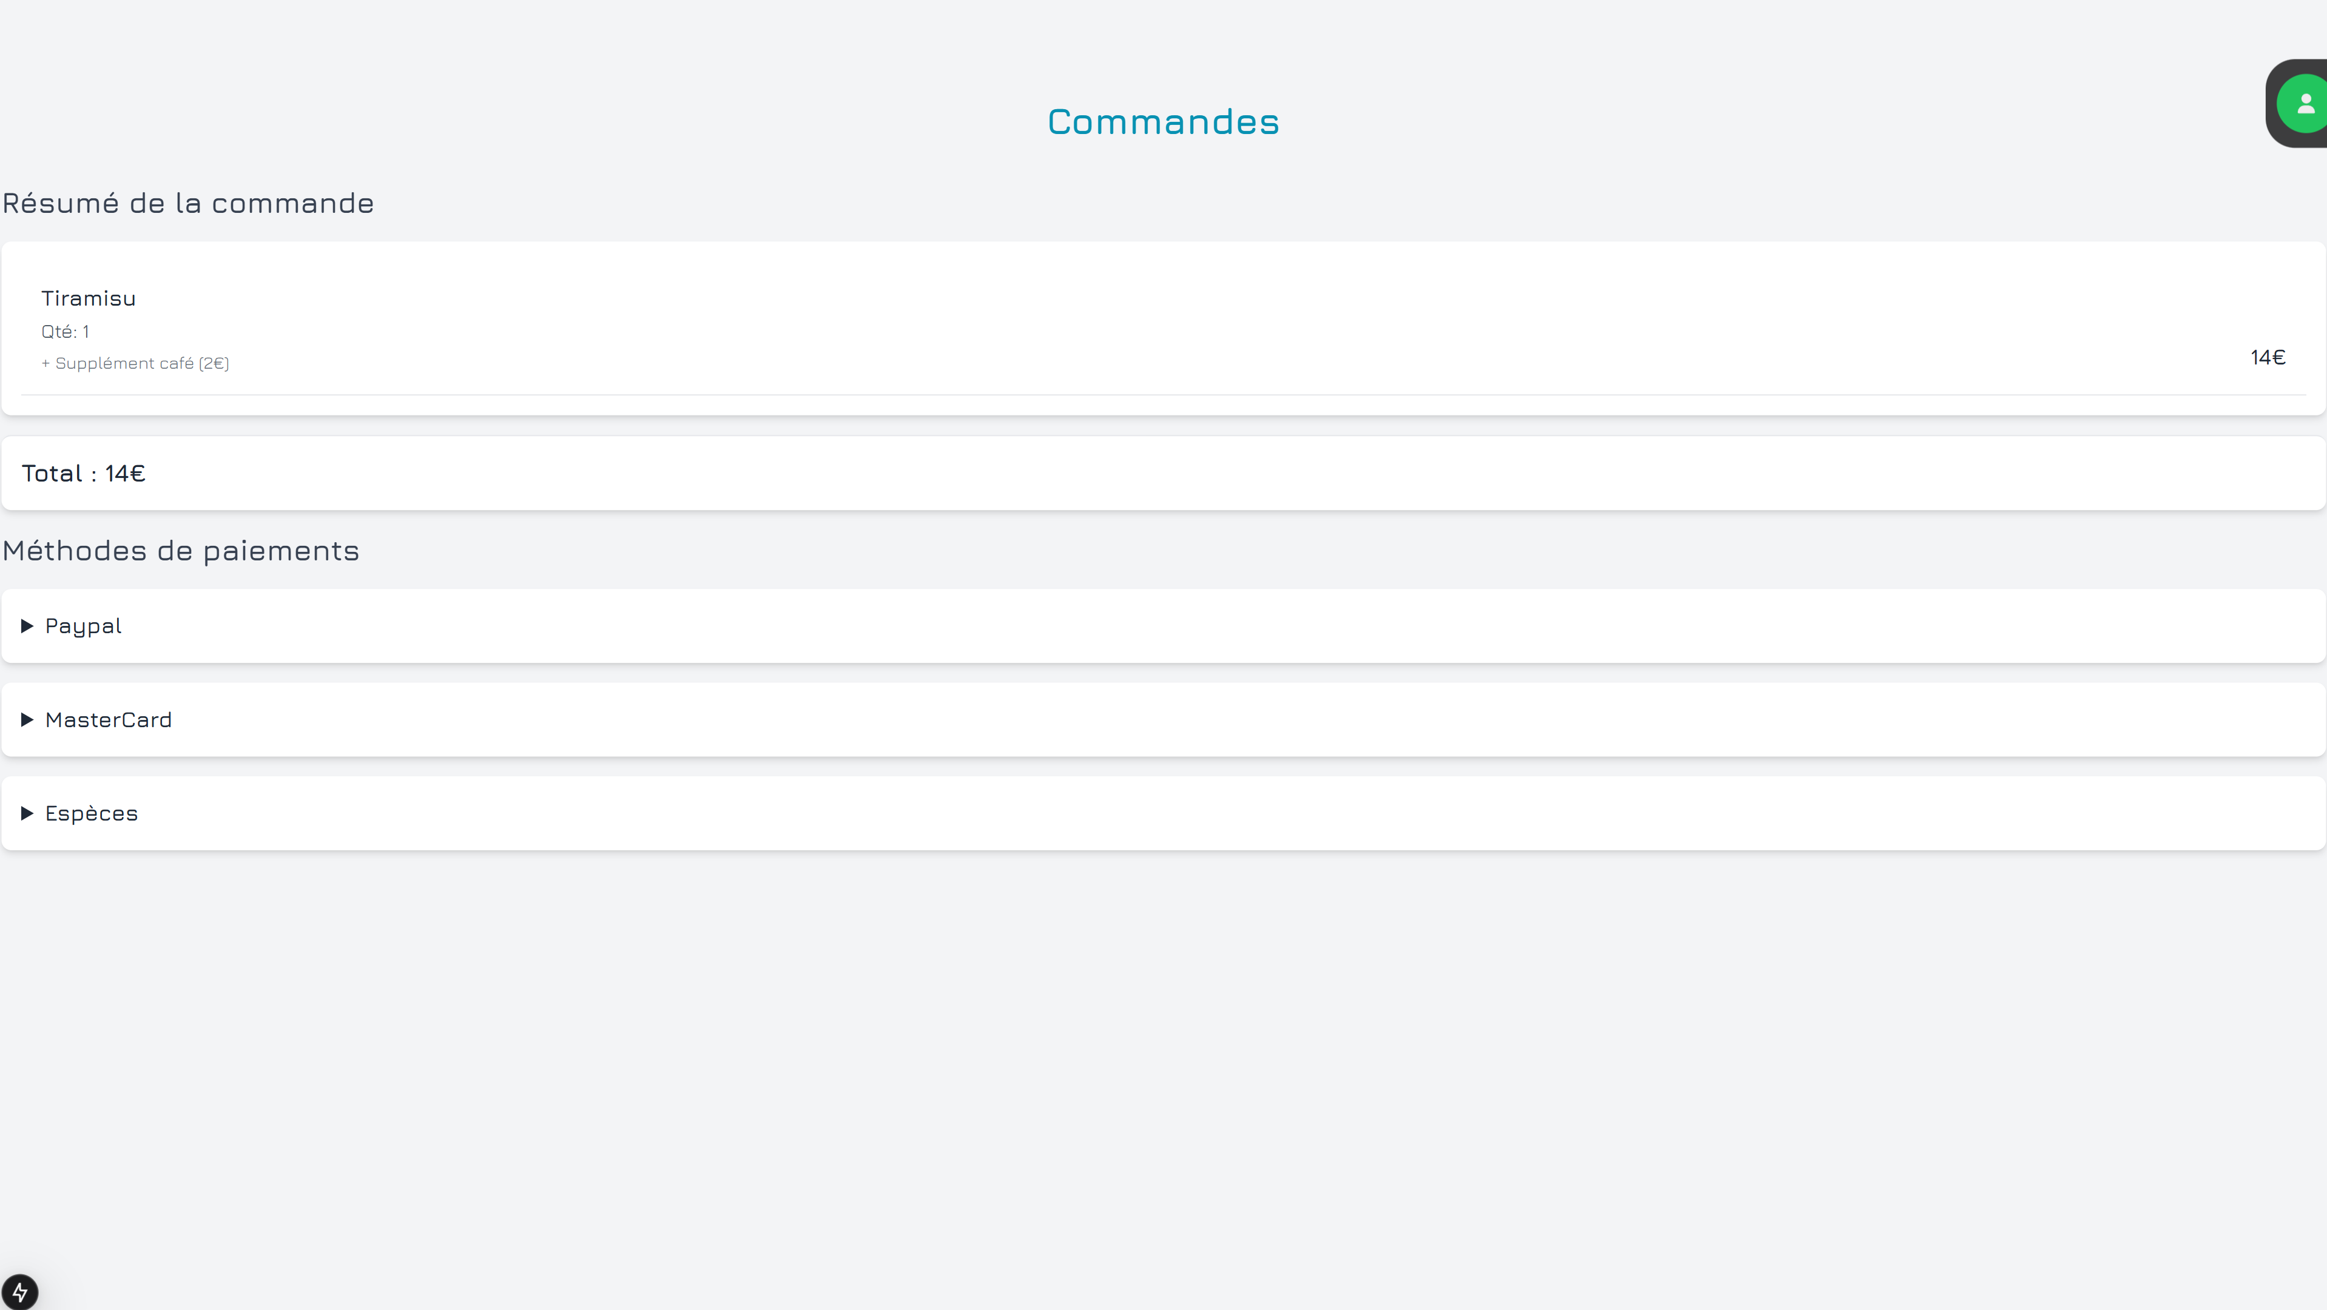The height and width of the screenshot is (1310, 2327).
Task: Select the Paypal payment method label
Action: (x=83, y=626)
